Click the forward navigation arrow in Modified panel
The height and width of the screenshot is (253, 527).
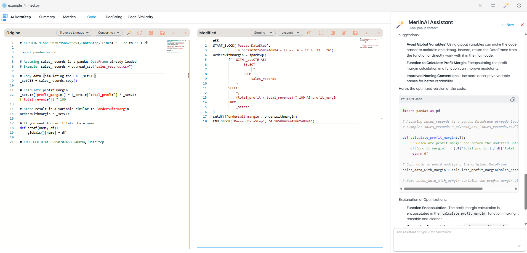[x=378, y=33]
